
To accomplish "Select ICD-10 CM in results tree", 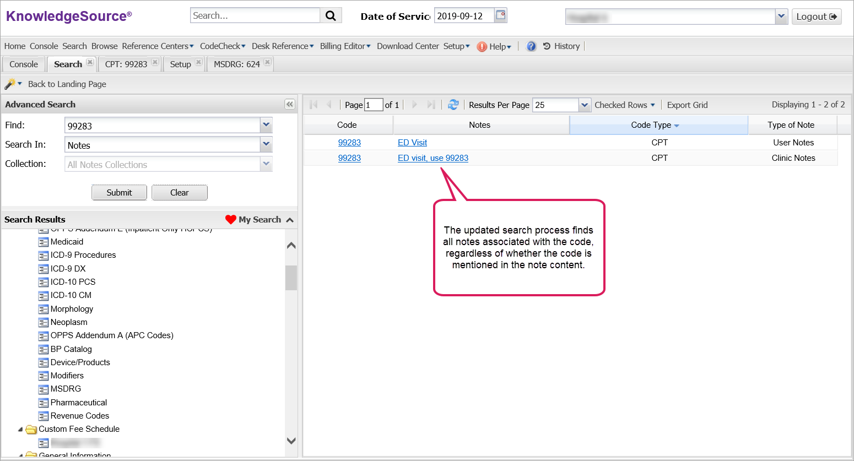I will coord(71,295).
